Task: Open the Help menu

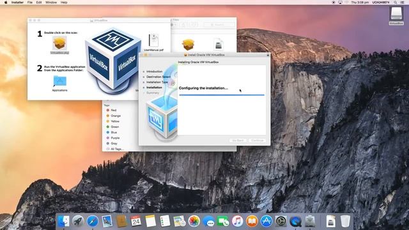Action: pyautogui.click(x=64, y=3)
